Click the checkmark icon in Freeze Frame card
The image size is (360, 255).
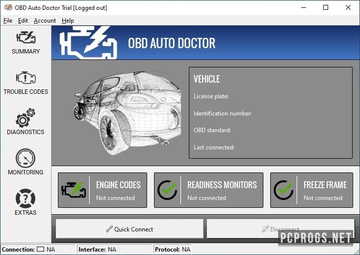point(283,190)
